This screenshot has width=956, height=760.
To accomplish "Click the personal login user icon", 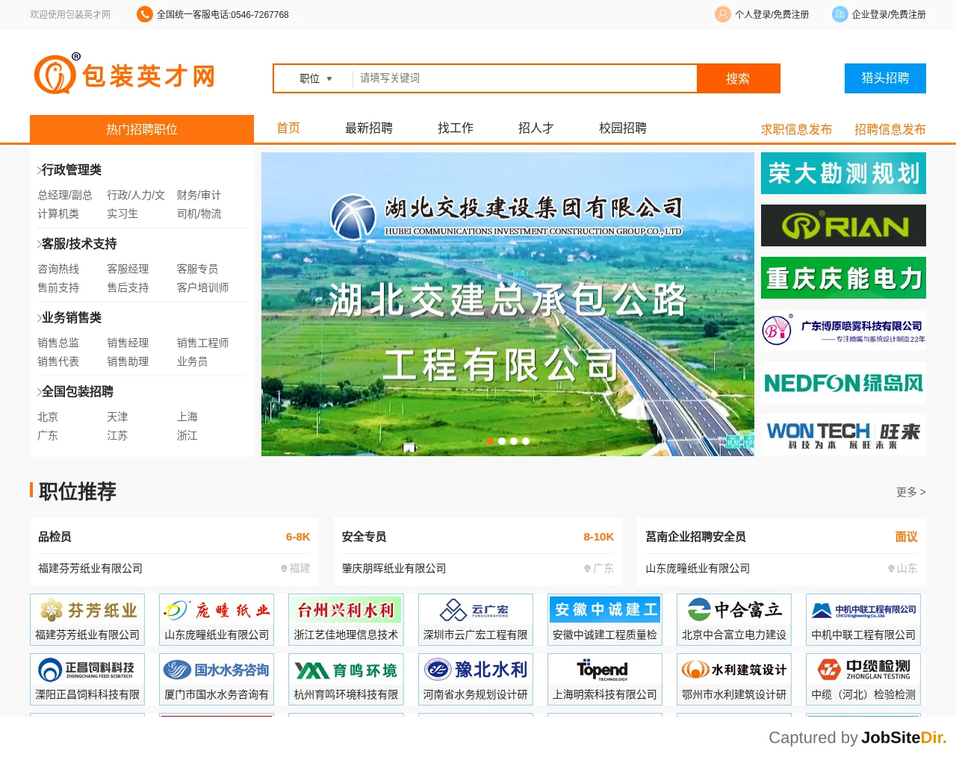I will (x=722, y=14).
